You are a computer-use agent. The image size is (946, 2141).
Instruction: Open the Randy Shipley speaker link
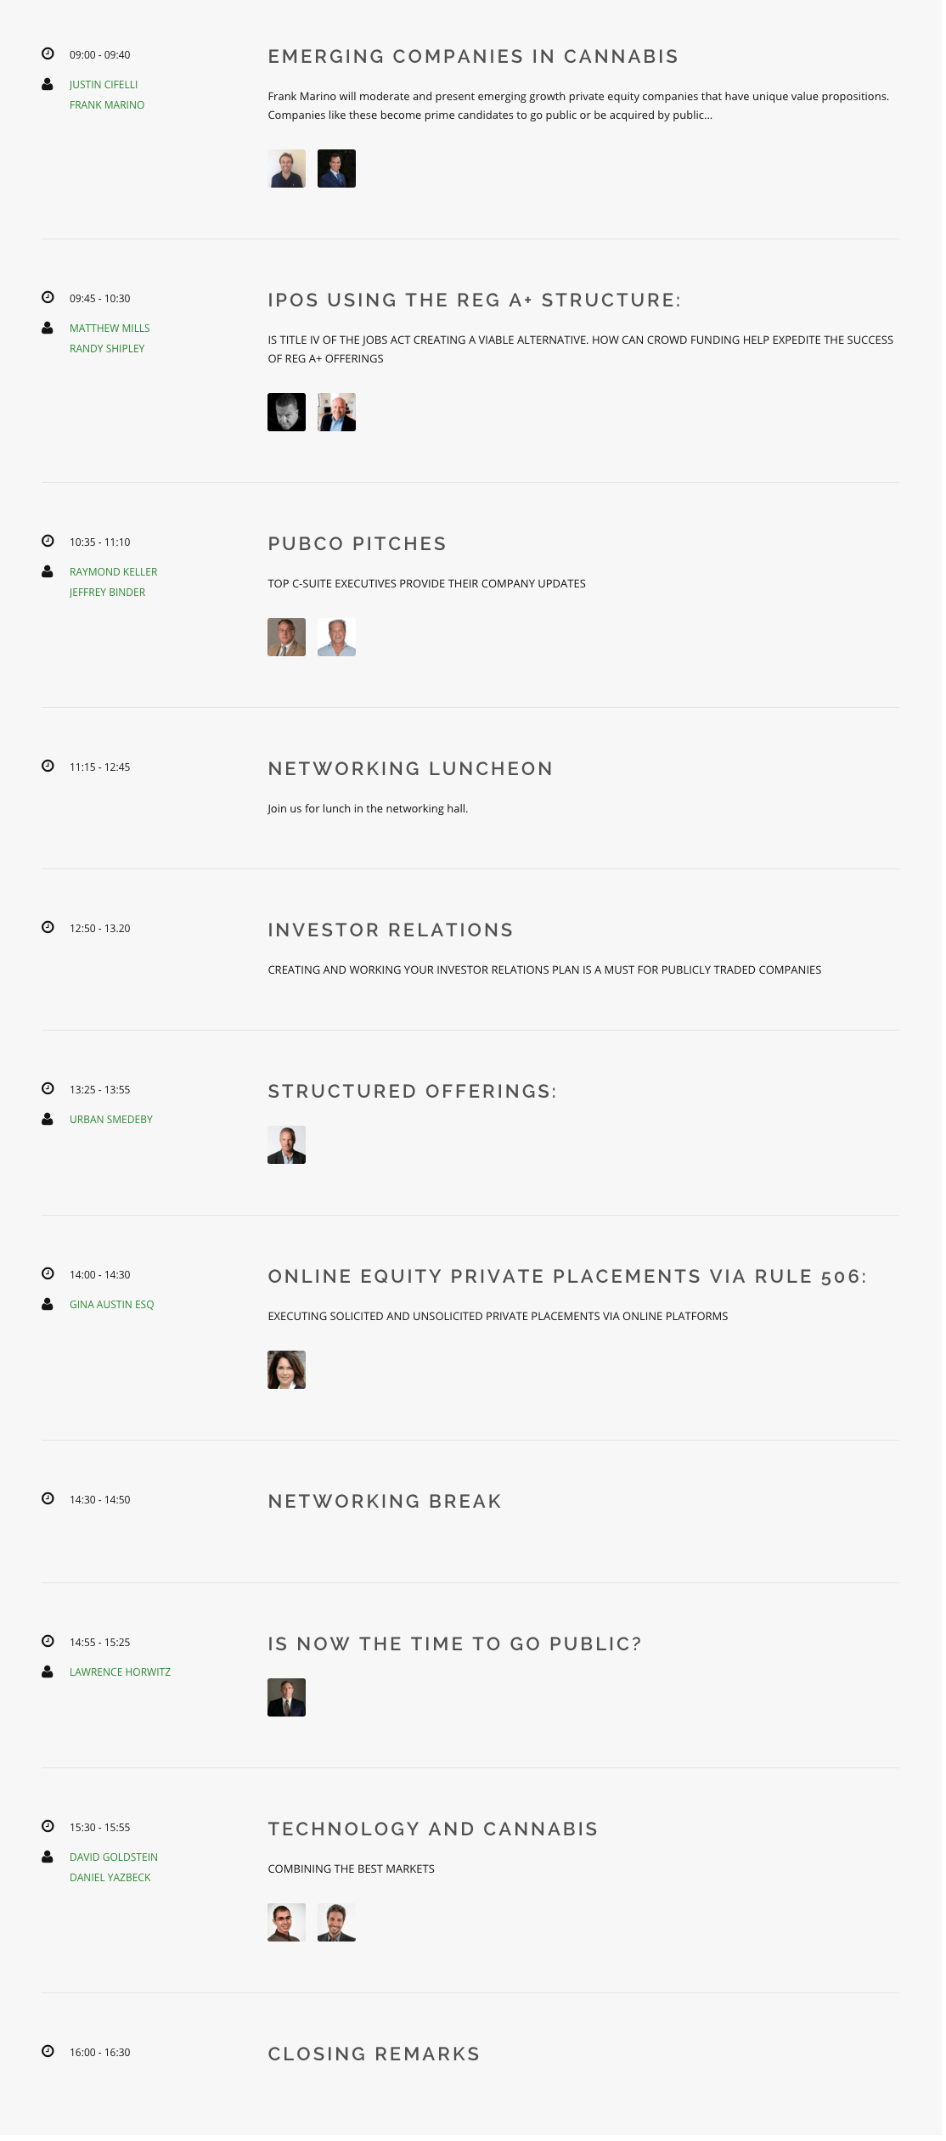pyautogui.click(x=107, y=349)
